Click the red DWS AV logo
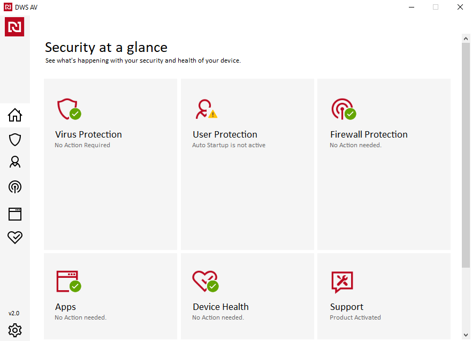 coord(14,27)
